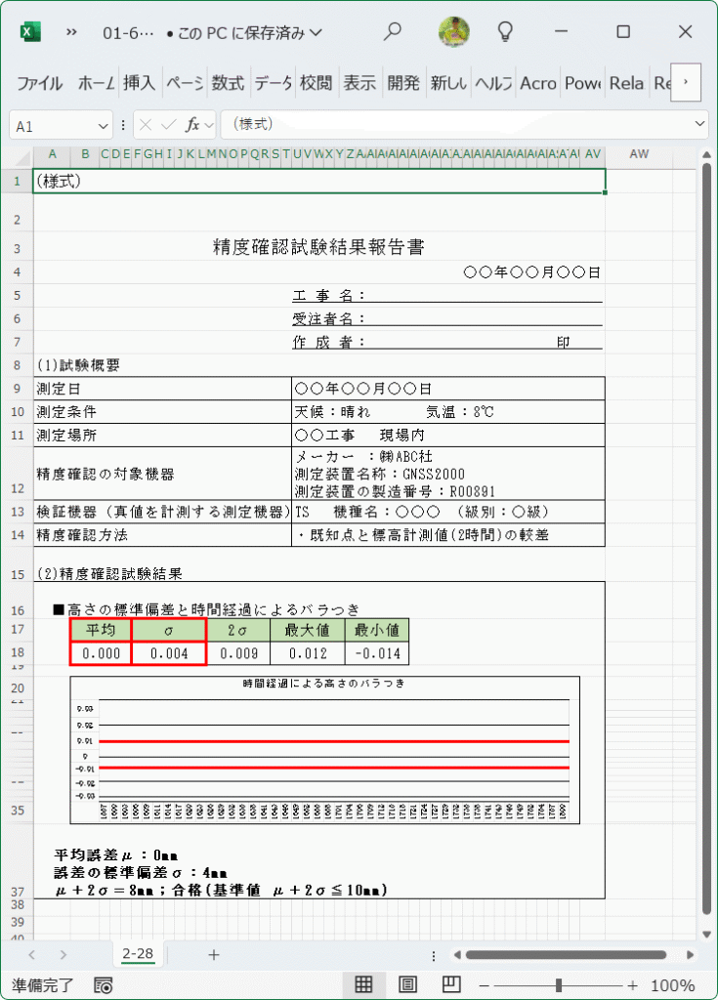Select column AW header
This screenshot has height=1000, width=718.
(638, 154)
